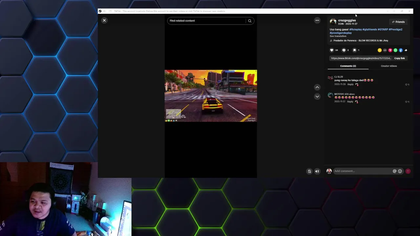This screenshot has height=236, width=420.
Task: Click browser reload icon
Action: [110, 11]
